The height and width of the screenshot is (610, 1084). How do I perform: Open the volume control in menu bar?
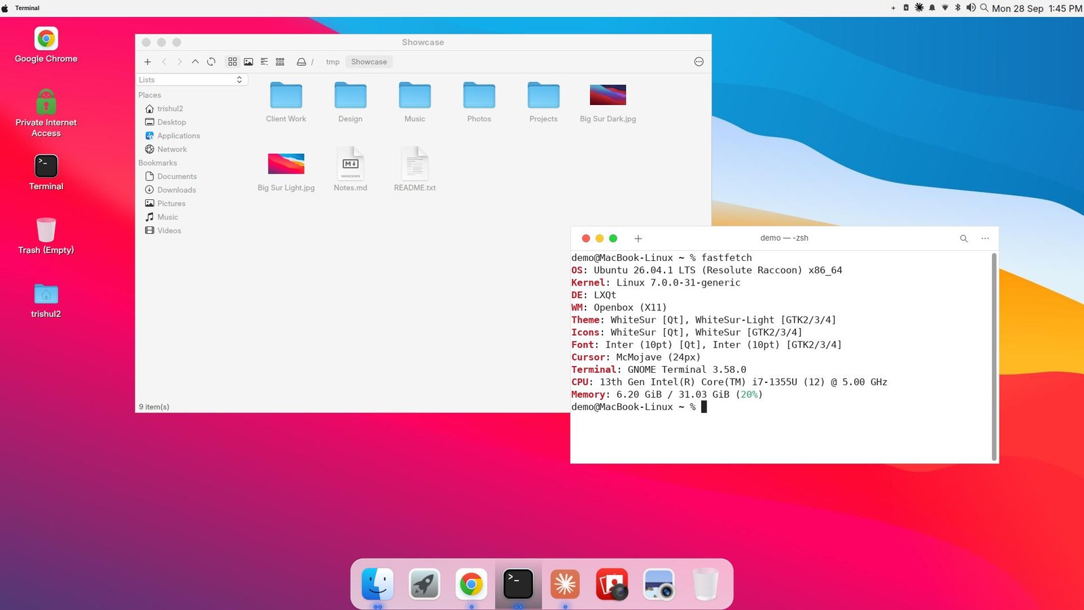[971, 8]
